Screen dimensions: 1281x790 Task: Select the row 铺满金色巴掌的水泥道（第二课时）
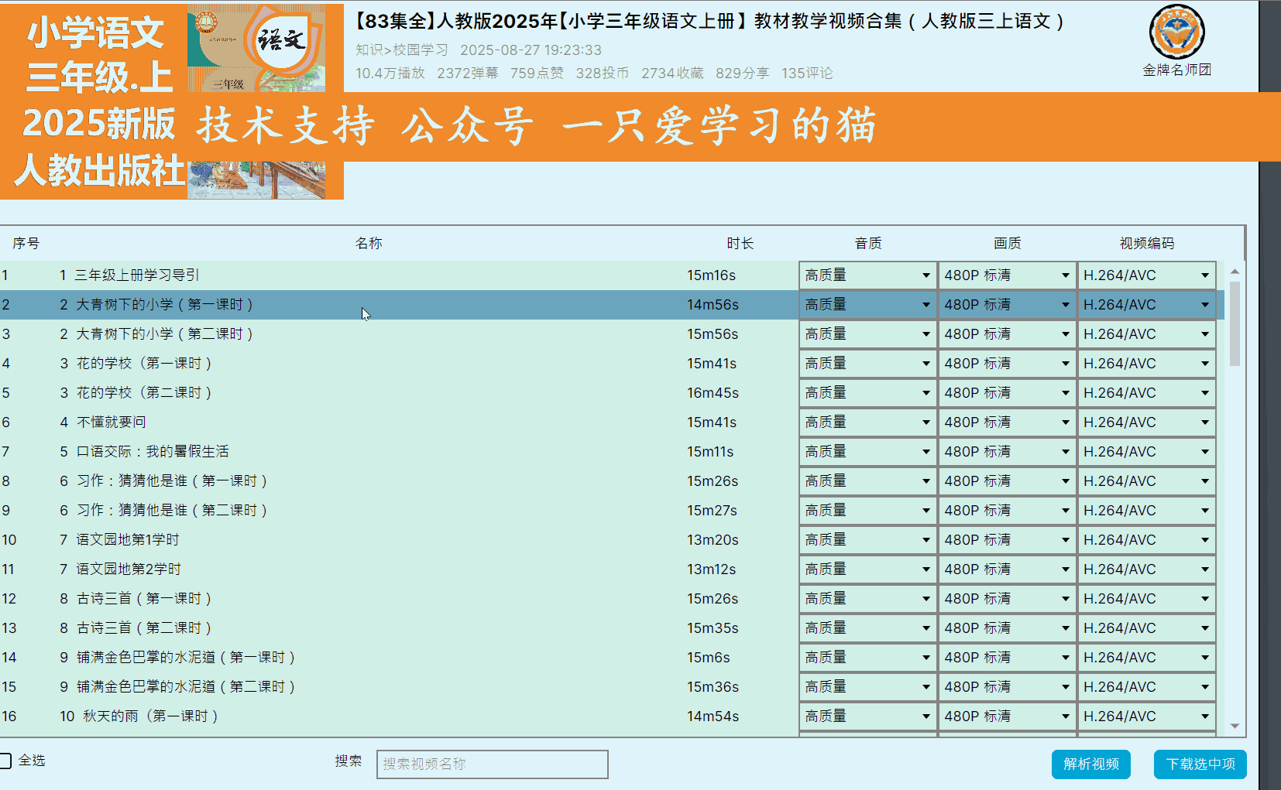[x=310, y=686]
